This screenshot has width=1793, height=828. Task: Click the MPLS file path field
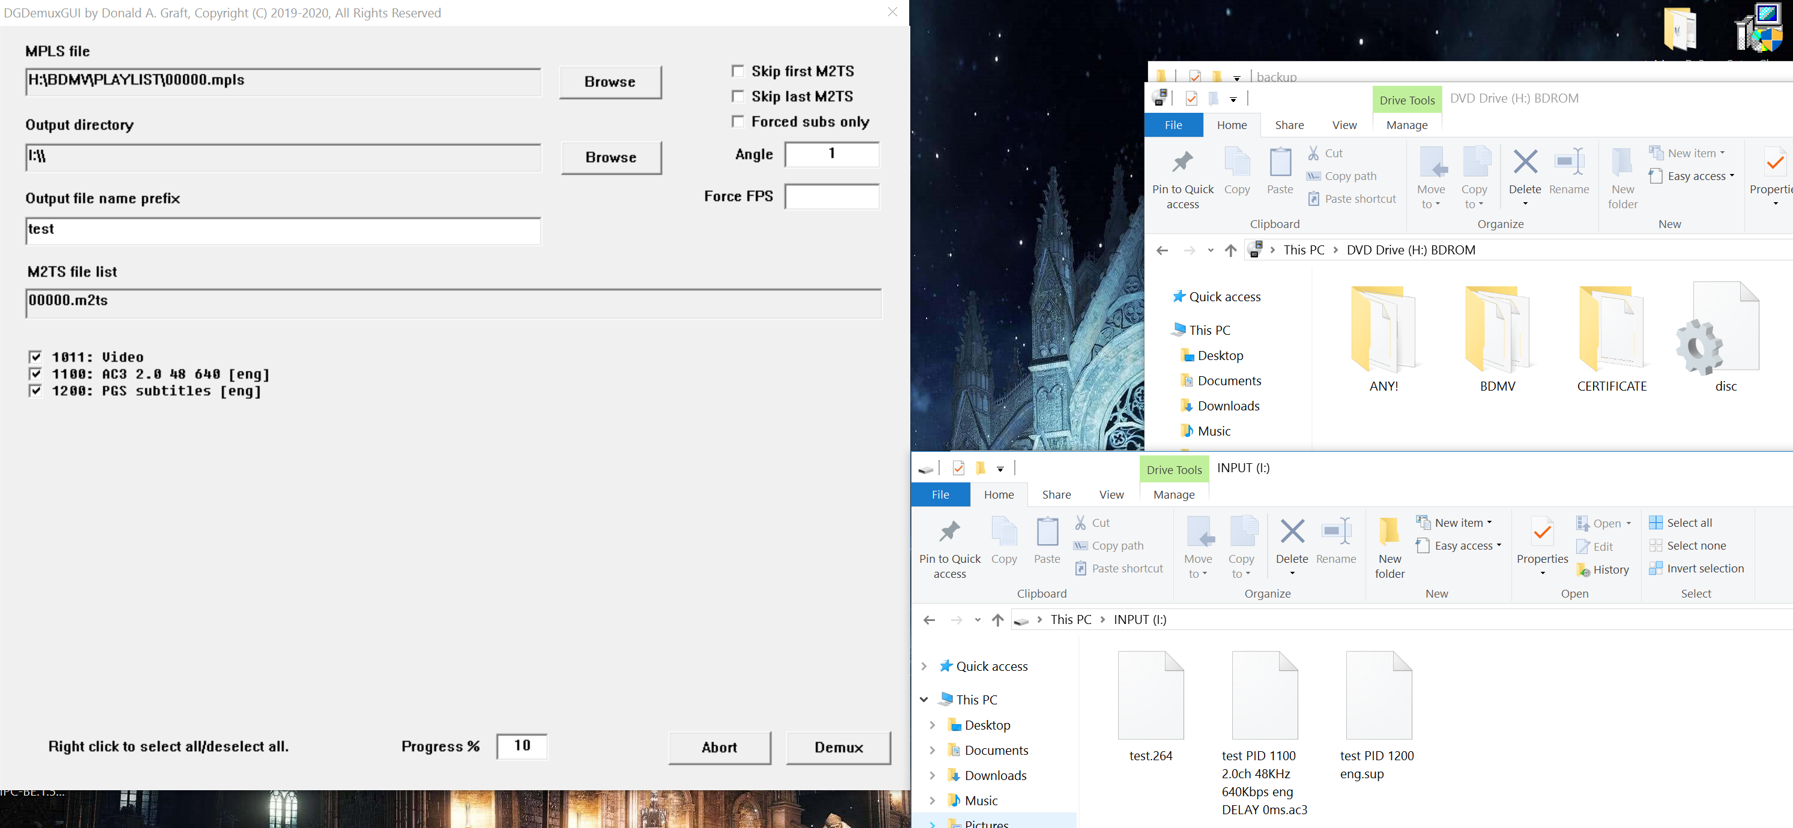283,82
